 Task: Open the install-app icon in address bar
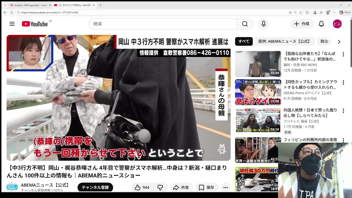pos(290,12)
